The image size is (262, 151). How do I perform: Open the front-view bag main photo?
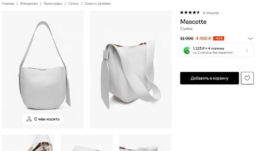(43, 65)
